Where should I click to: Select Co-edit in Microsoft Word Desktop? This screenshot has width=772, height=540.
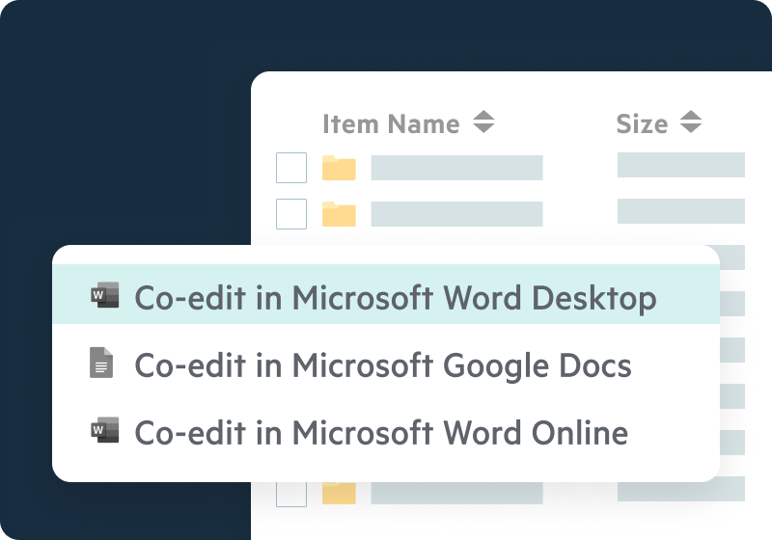395,298
